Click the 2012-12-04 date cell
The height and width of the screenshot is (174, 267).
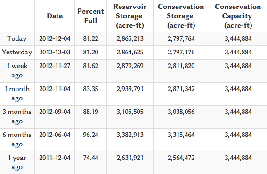tap(55, 38)
